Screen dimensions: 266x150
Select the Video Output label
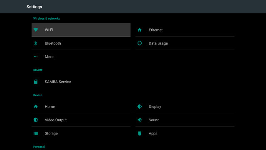point(56,120)
